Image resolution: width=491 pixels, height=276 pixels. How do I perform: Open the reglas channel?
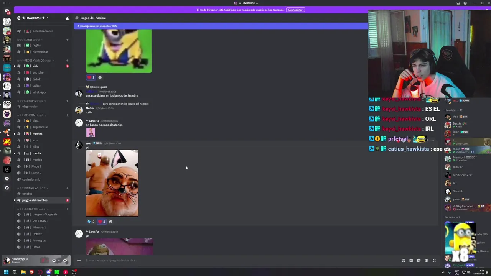point(42,45)
